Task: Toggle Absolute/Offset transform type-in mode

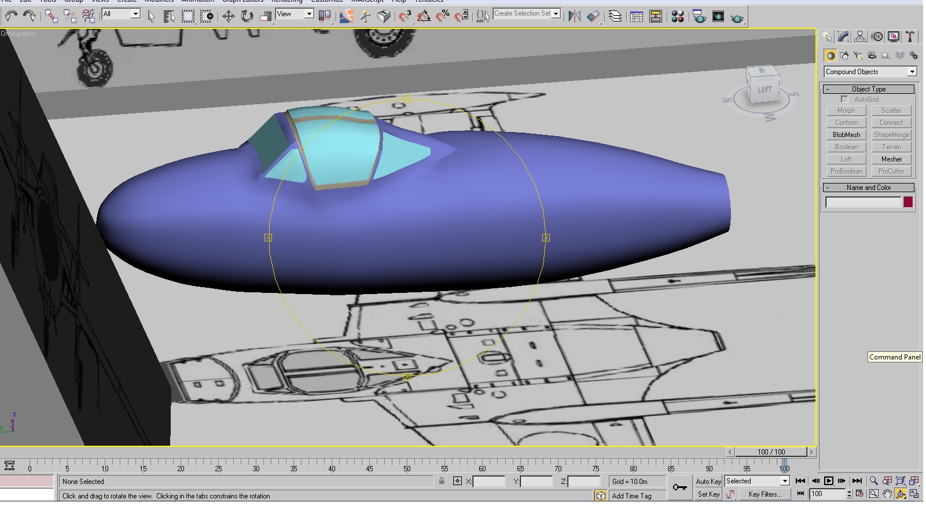Action: click(x=457, y=481)
